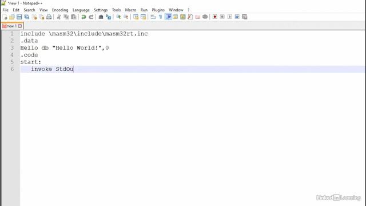Toggle the Show Indent Guide icon
366x206 pixels.
tap(168, 17)
